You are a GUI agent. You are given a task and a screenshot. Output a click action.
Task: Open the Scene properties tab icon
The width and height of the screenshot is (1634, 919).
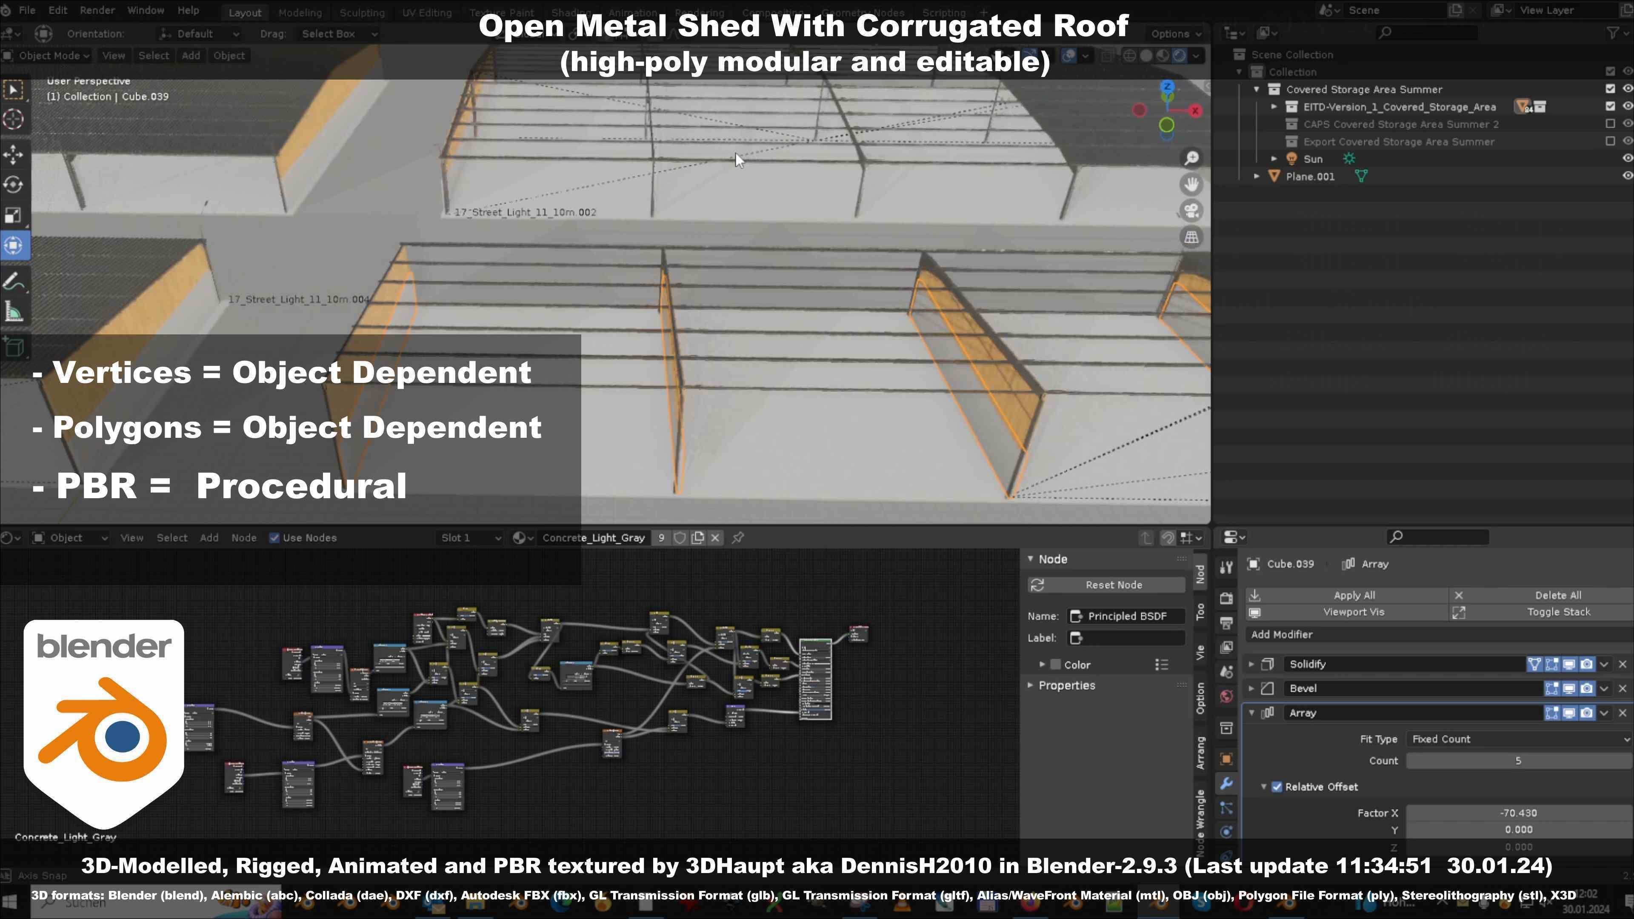(x=1226, y=672)
